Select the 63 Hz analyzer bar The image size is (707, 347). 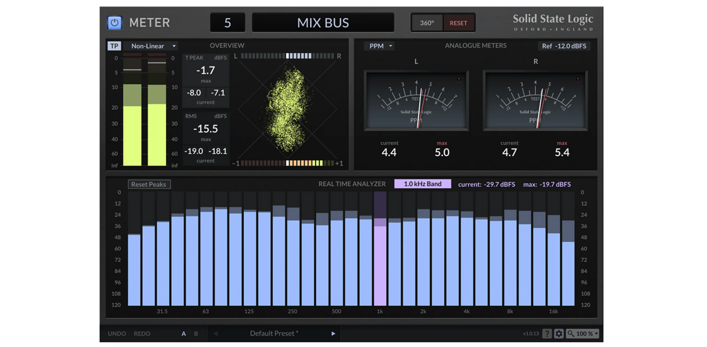(207, 249)
